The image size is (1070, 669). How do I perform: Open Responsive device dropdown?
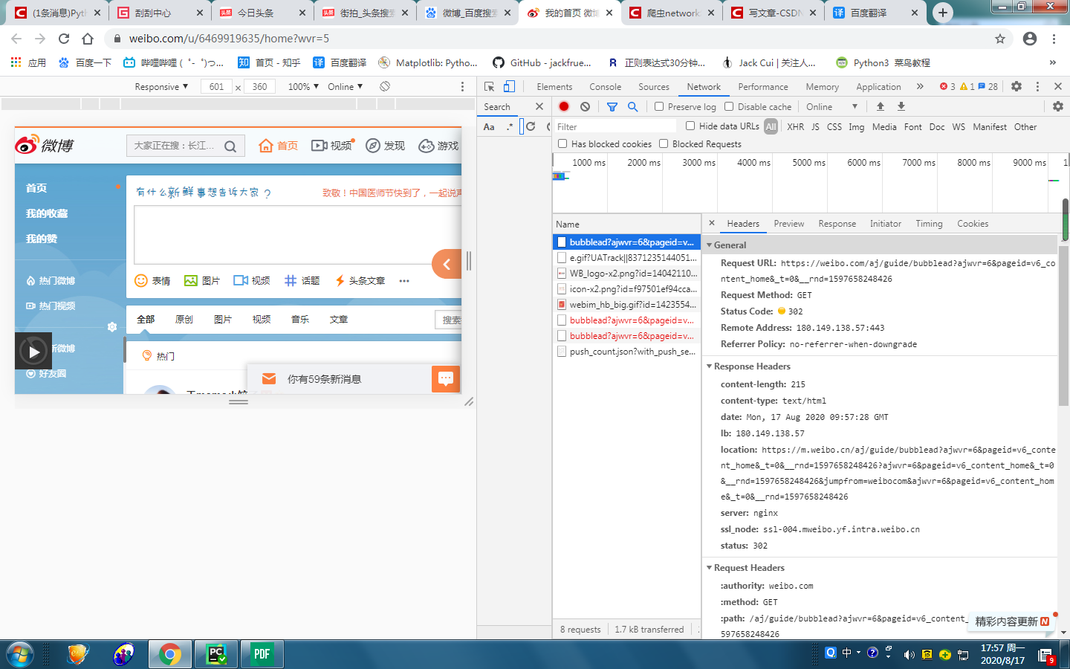coord(161,86)
